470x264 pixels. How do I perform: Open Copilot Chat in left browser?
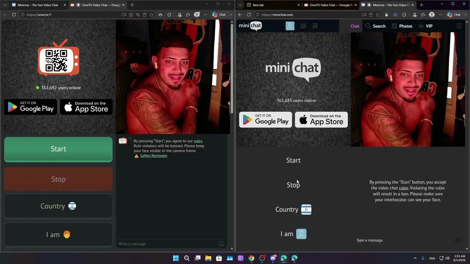point(219,15)
